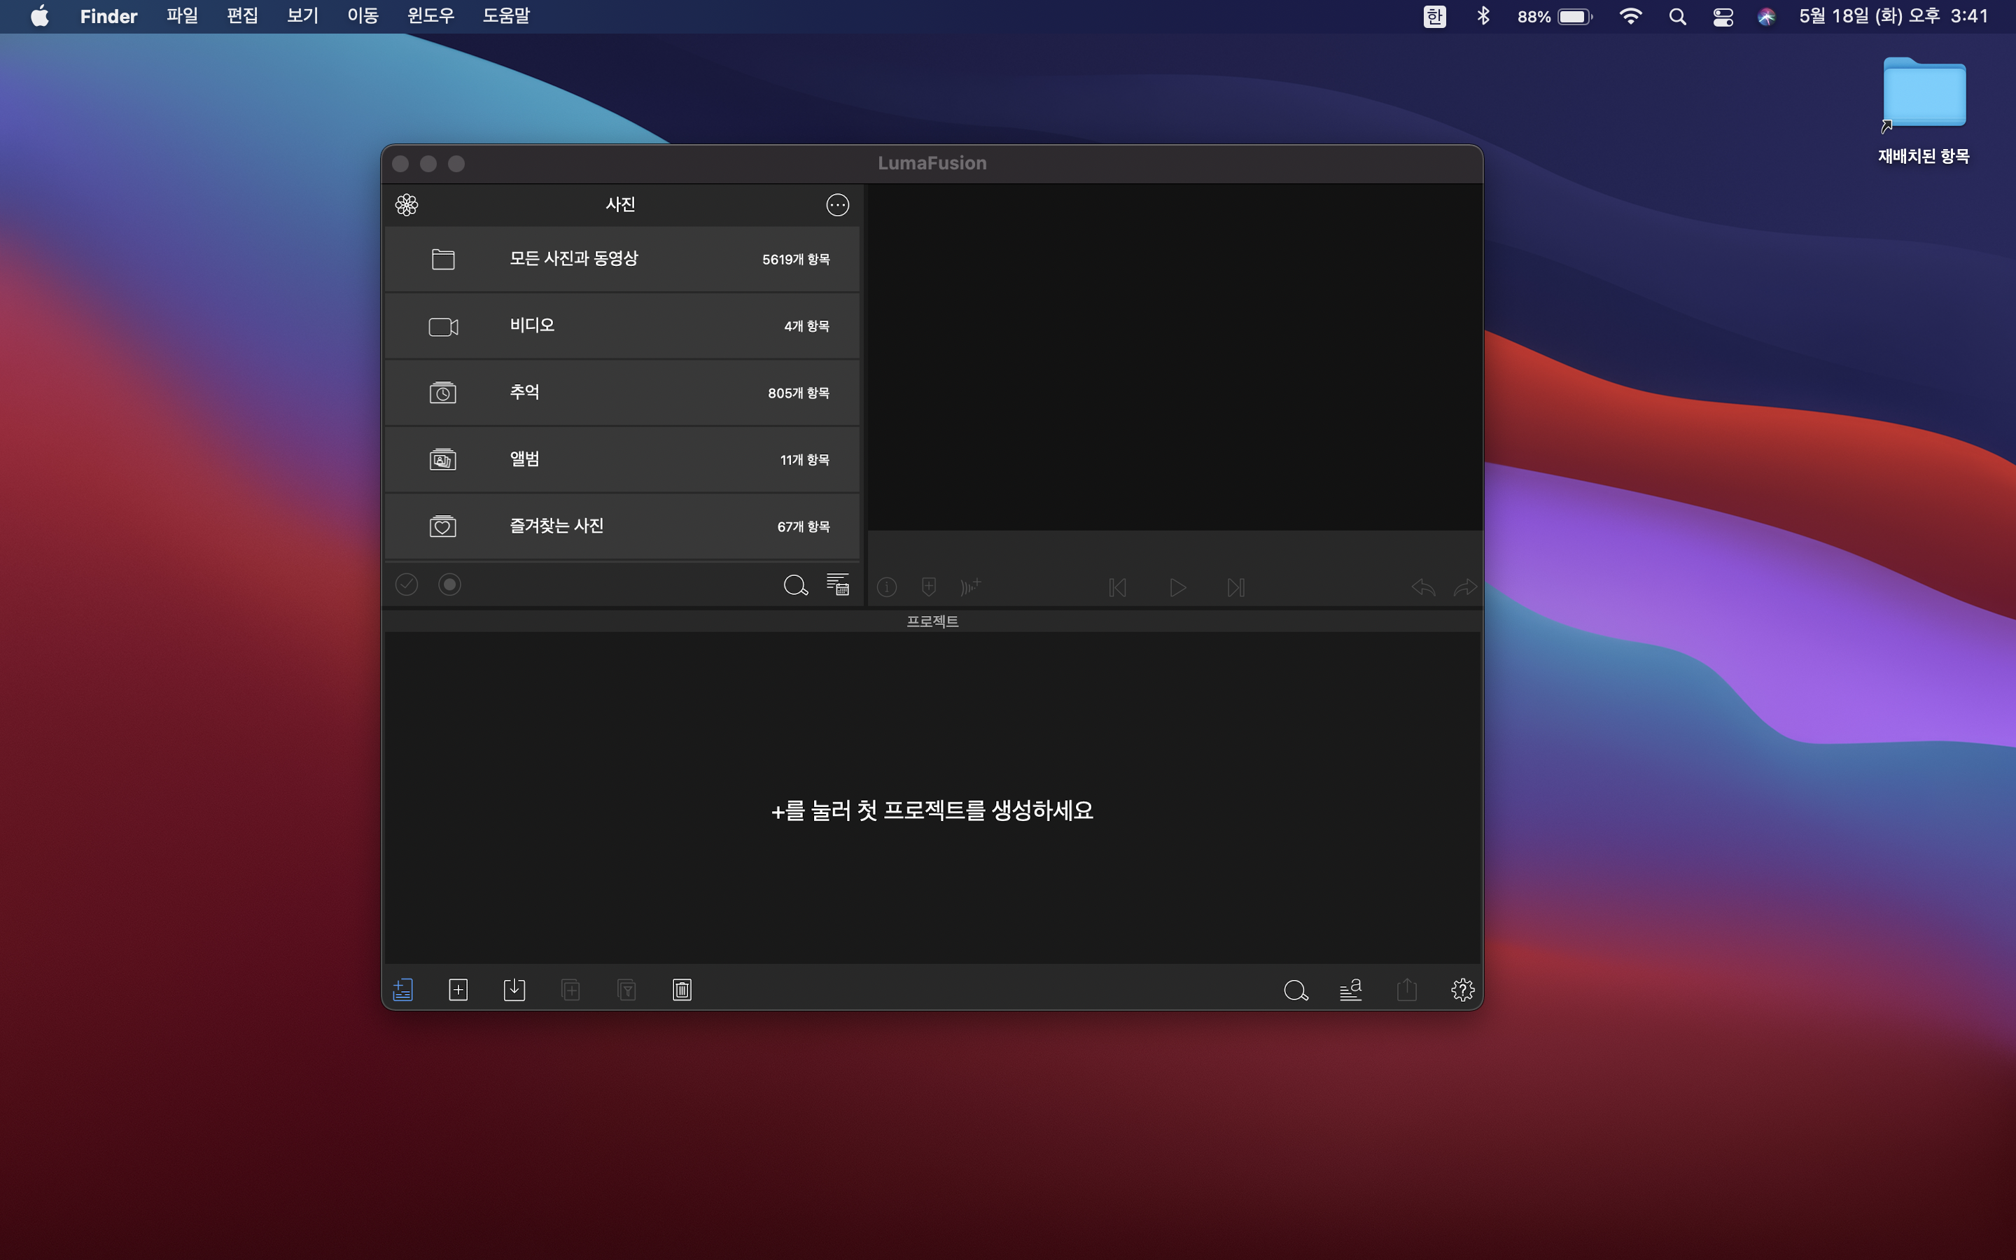Open the 비디오 library category
Screen dimensions: 2016x1260
point(622,325)
